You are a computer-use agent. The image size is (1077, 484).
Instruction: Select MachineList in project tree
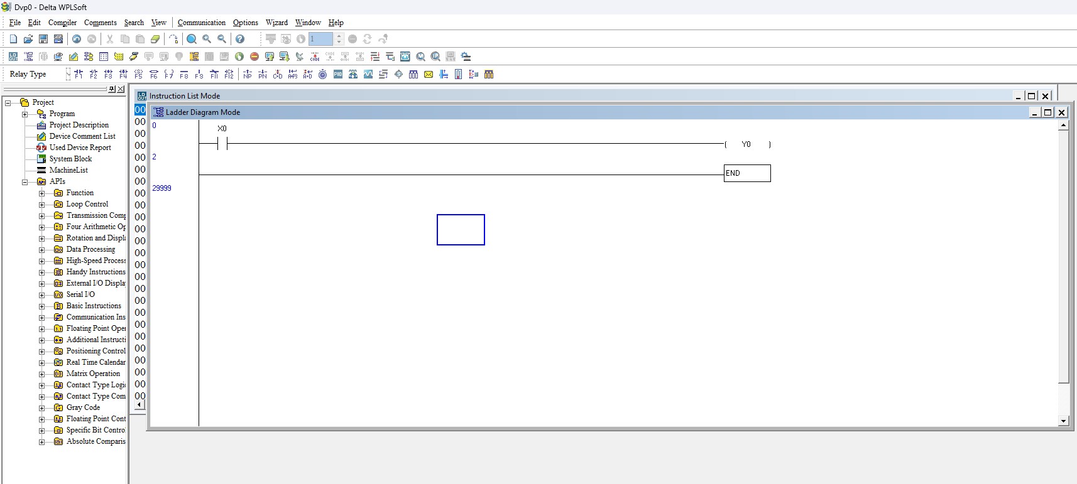68,170
